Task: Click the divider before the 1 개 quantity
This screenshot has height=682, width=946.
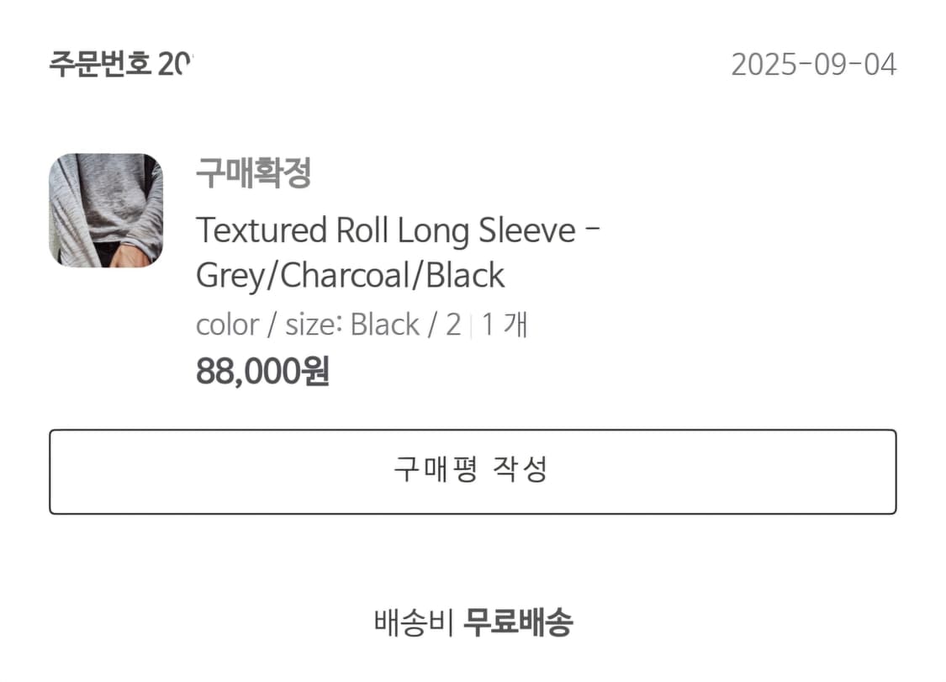Action: coord(471,325)
